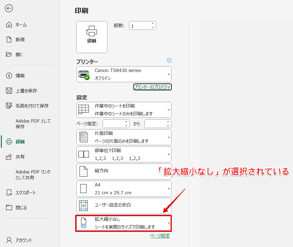Open the Canon TS8430 printer dropdown
The image size is (293, 247).
pos(124,74)
